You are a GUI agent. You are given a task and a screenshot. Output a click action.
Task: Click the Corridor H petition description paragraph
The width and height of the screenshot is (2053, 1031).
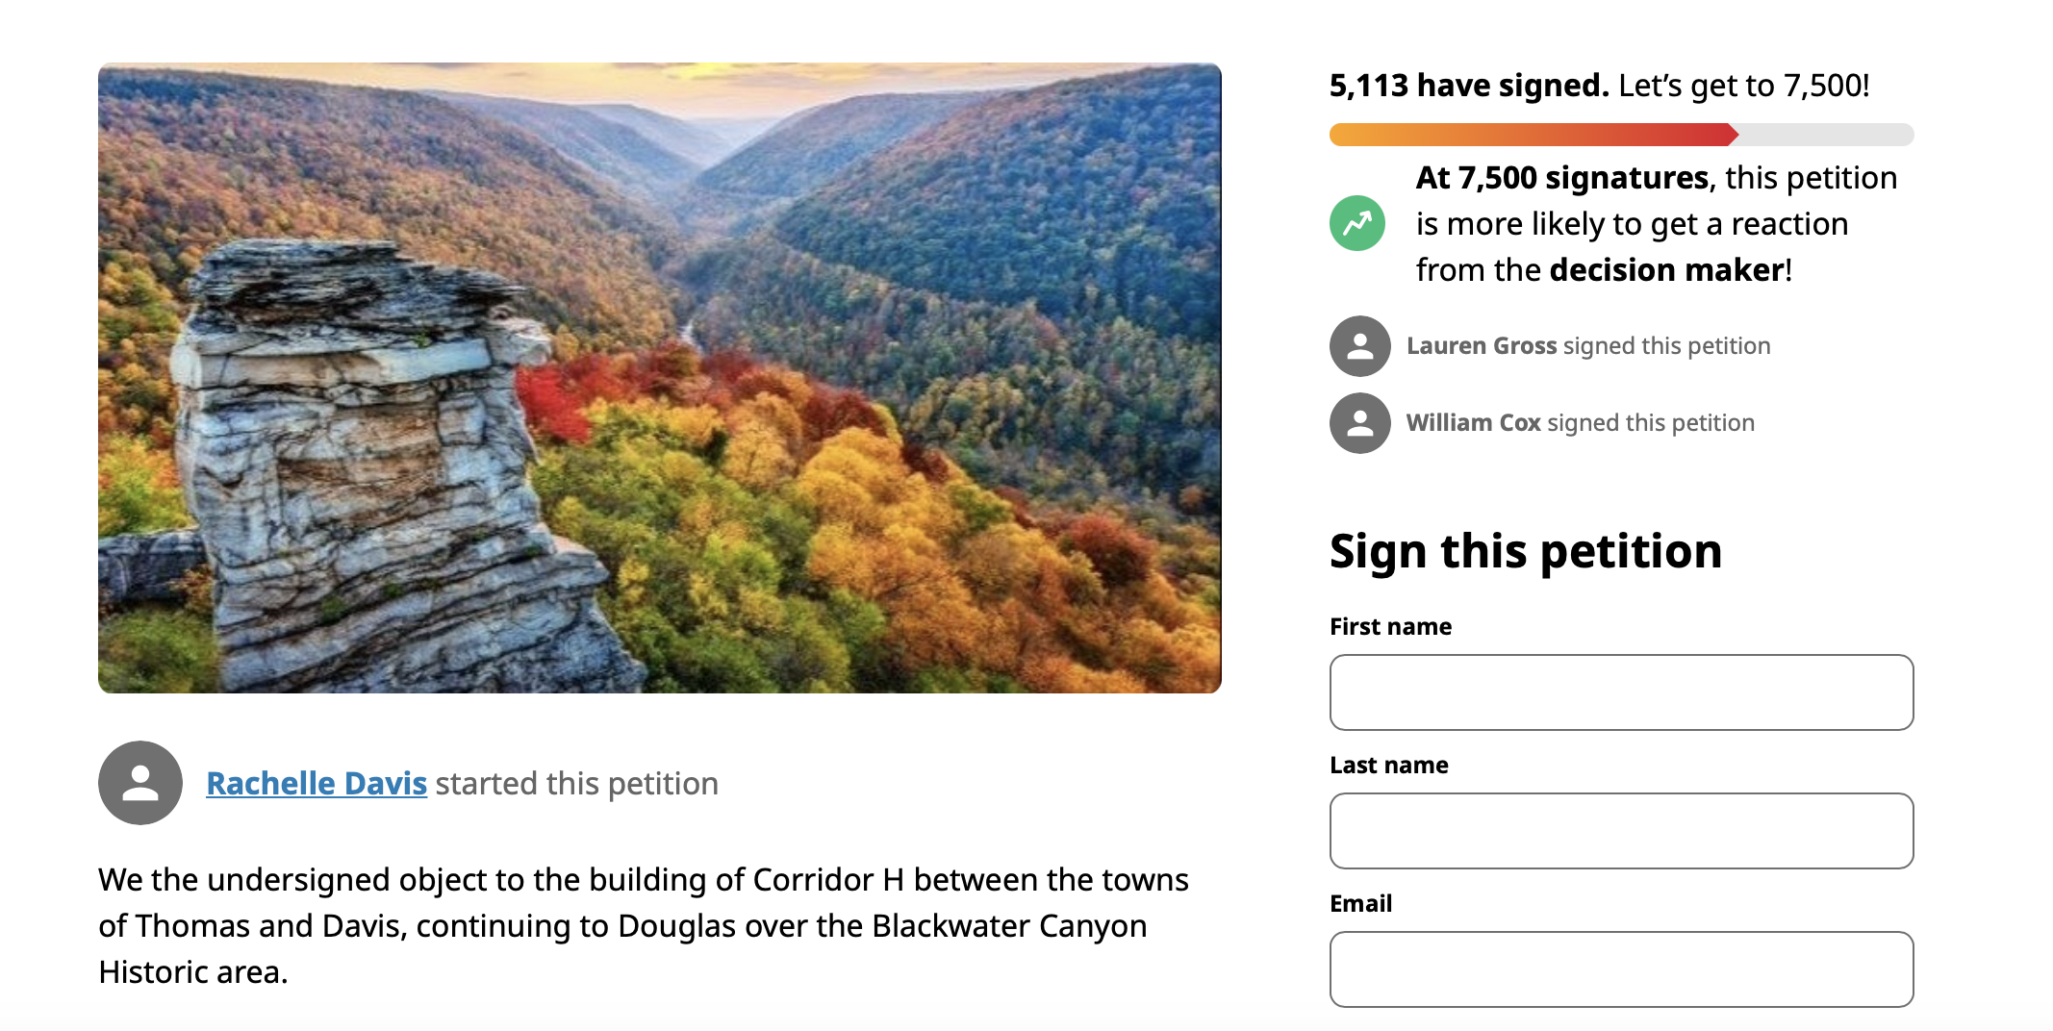tap(643, 925)
